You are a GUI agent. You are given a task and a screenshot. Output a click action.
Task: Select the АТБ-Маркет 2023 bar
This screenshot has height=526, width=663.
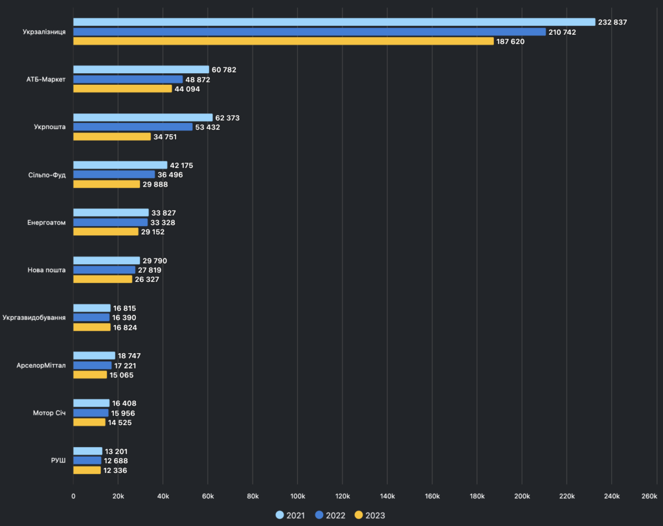pyautogui.click(x=122, y=89)
